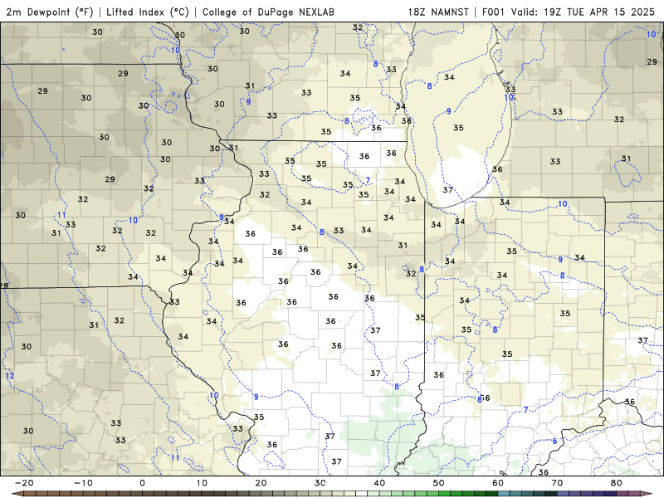Viewport: 664px width, 498px height.
Task: Select the '18Z NAMNST' model run label
Action: 438,12
